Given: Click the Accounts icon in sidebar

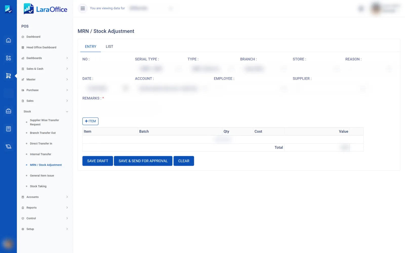Looking at the screenshot, I should (x=23, y=197).
